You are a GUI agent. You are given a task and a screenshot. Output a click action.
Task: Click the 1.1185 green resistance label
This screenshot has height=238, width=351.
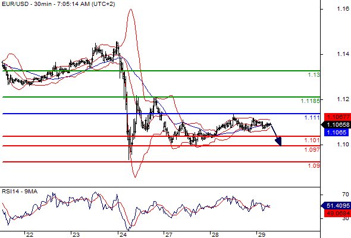311,101
